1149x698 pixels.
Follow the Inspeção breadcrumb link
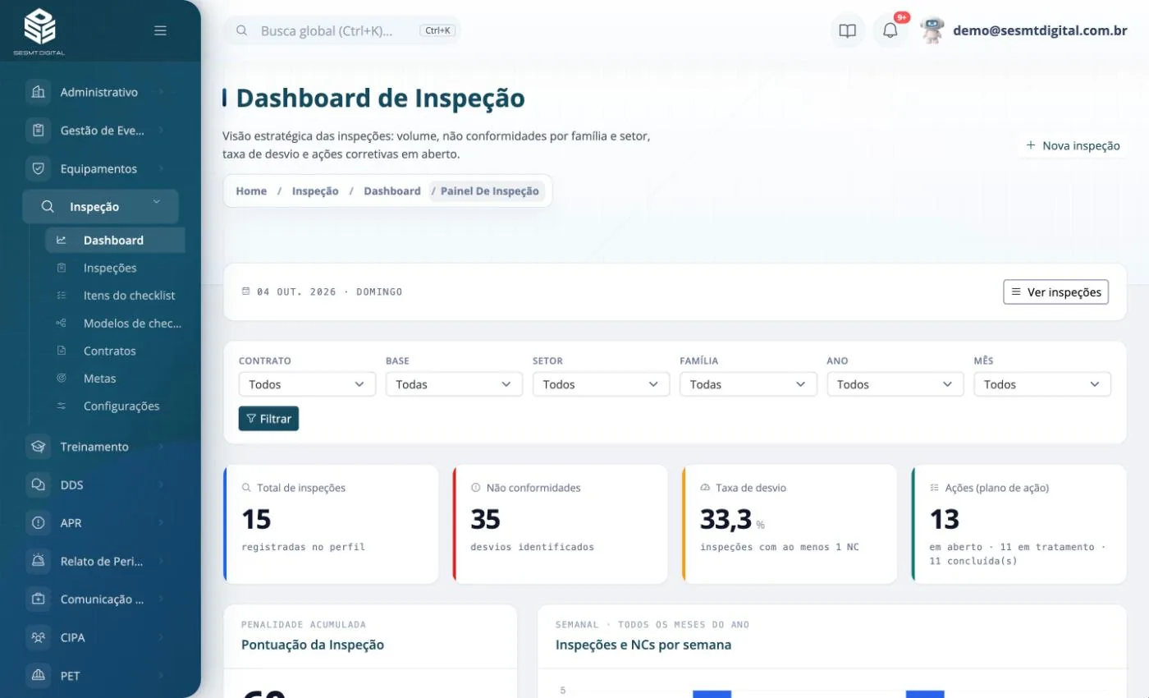pyautogui.click(x=315, y=191)
